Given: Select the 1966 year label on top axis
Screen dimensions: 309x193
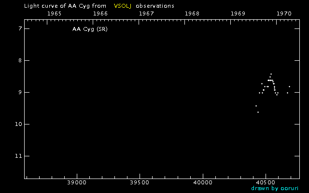Looking at the screenshot, I should pos(100,14).
